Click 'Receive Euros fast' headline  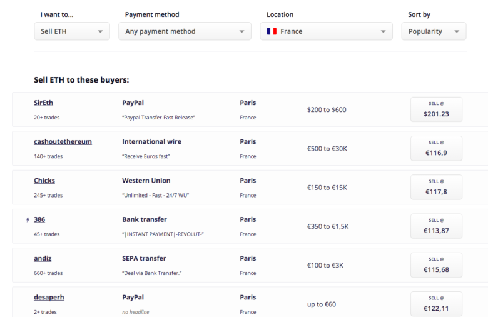pyautogui.click(x=146, y=156)
